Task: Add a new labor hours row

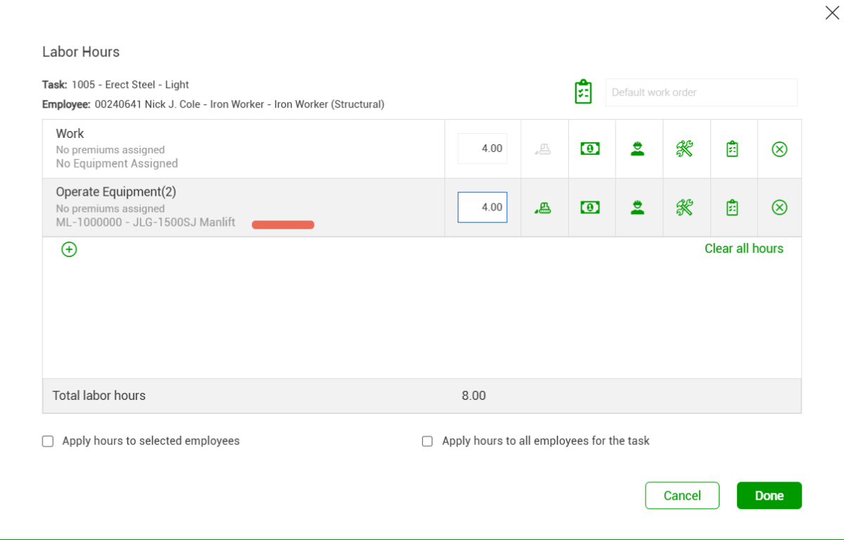Action: click(x=69, y=249)
